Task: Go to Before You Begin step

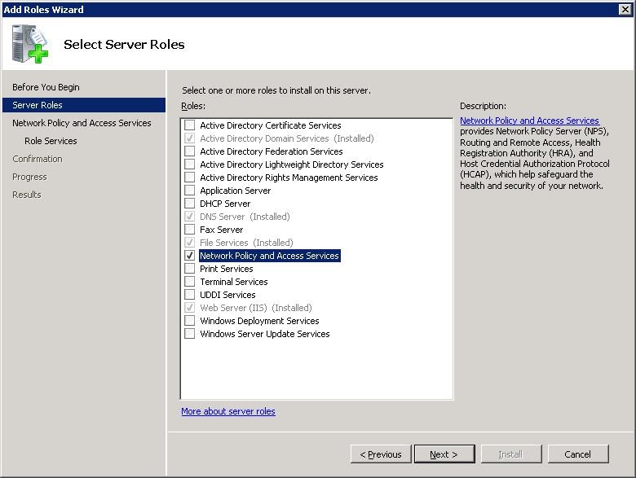Action: click(46, 87)
